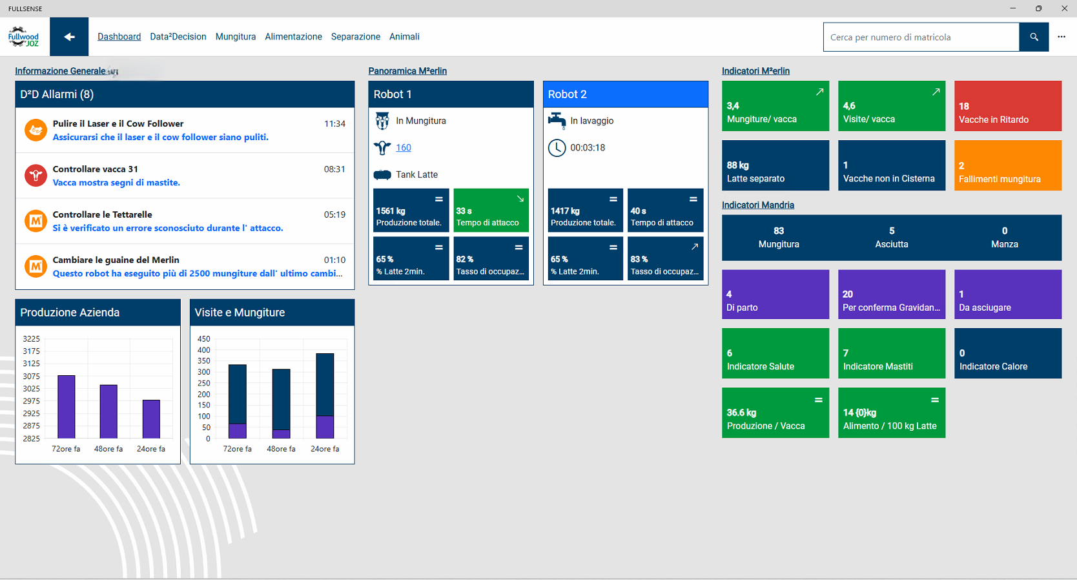Open the Mungitura menu
This screenshot has width=1077, height=580.
click(x=235, y=37)
